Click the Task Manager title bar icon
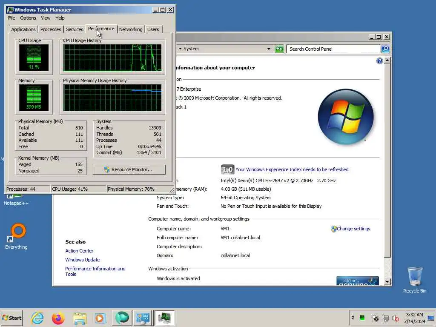The image size is (436, 327). pyautogui.click(x=10, y=10)
